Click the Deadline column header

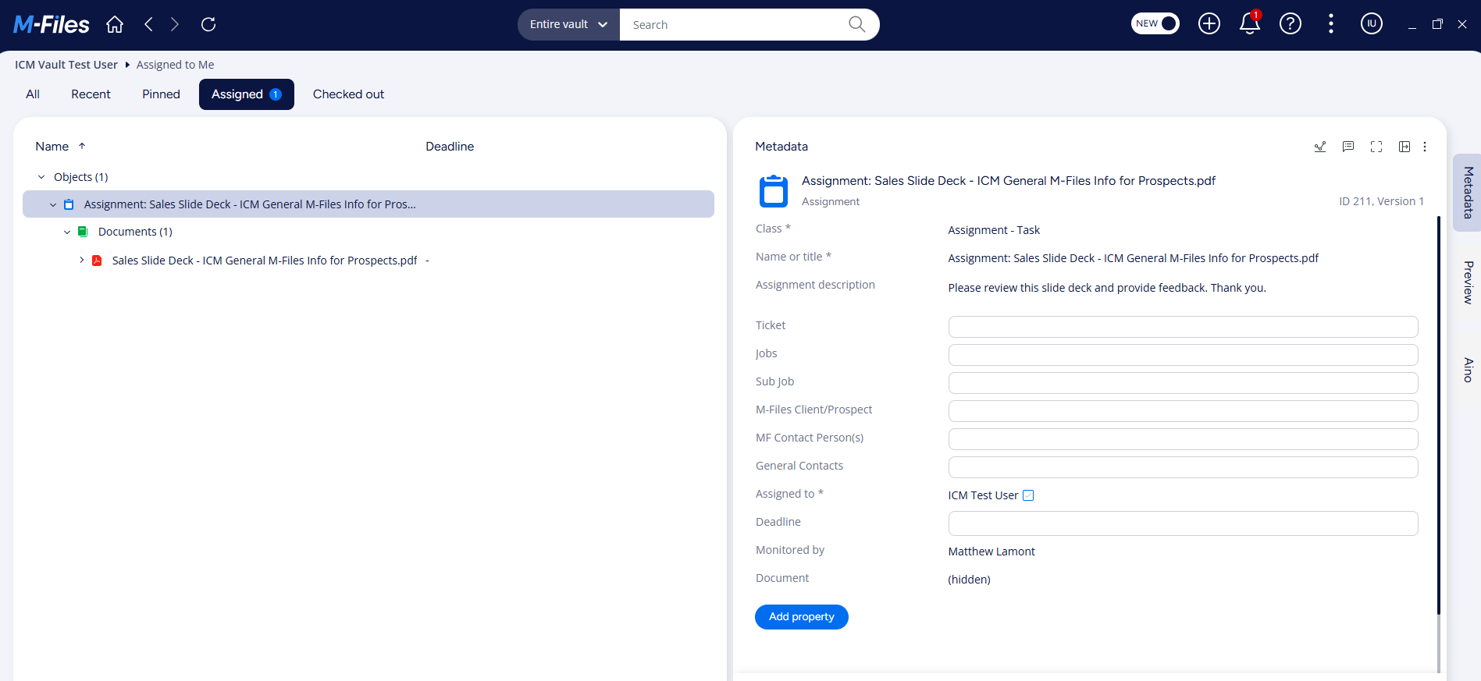point(450,147)
